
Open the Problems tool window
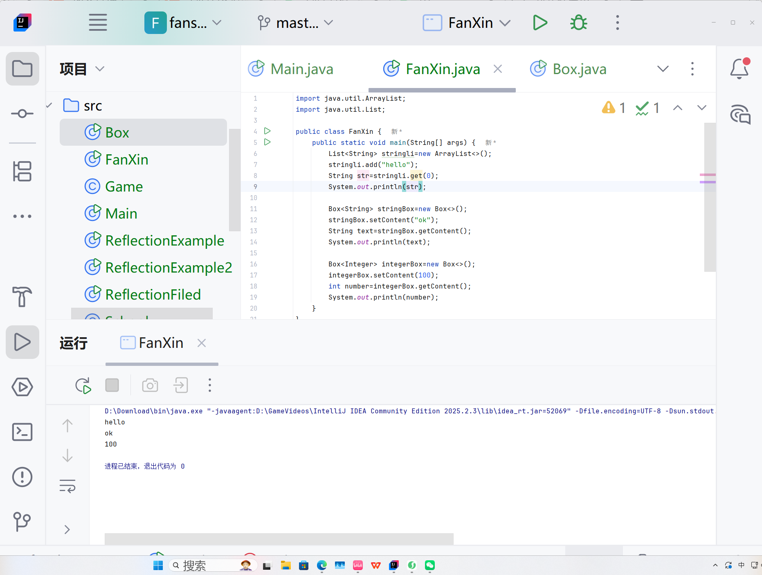(22, 477)
